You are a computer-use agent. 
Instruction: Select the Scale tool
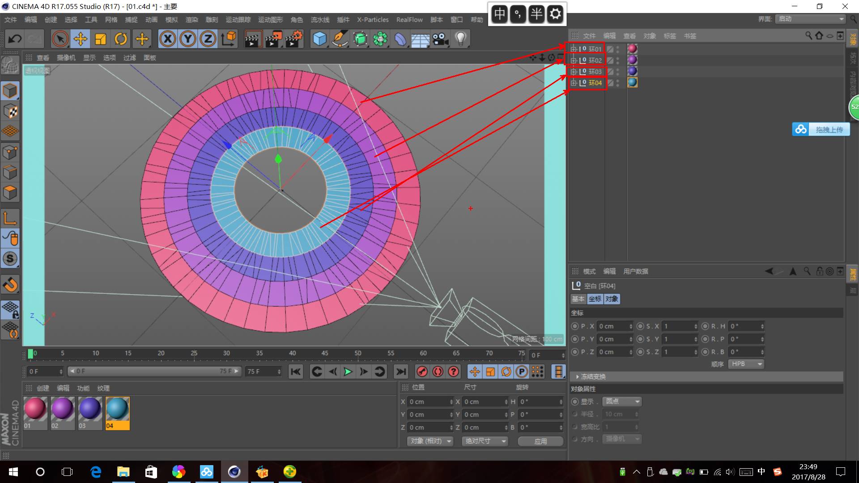[x=101, y=39]
